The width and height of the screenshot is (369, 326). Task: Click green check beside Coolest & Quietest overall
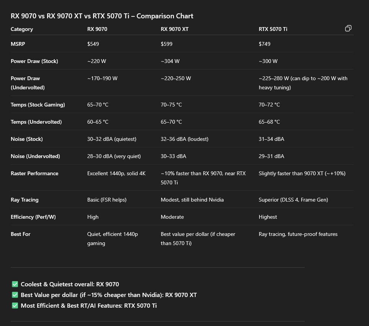pyautogui.click(x=15, y=284)
